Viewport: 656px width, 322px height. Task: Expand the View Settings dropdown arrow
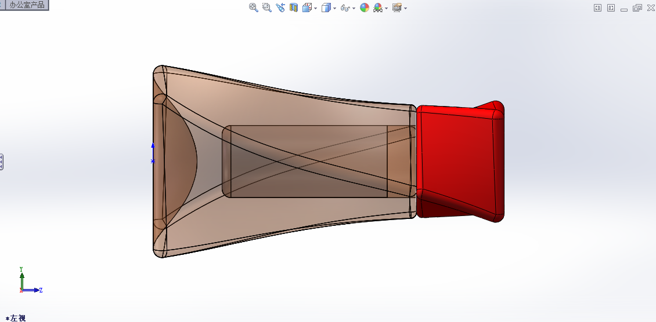click(x=405, y=8)
